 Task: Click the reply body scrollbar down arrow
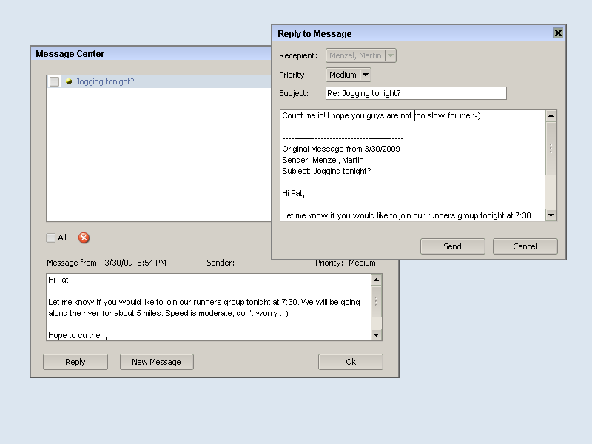pyautogui.click(x=551, y=215)
